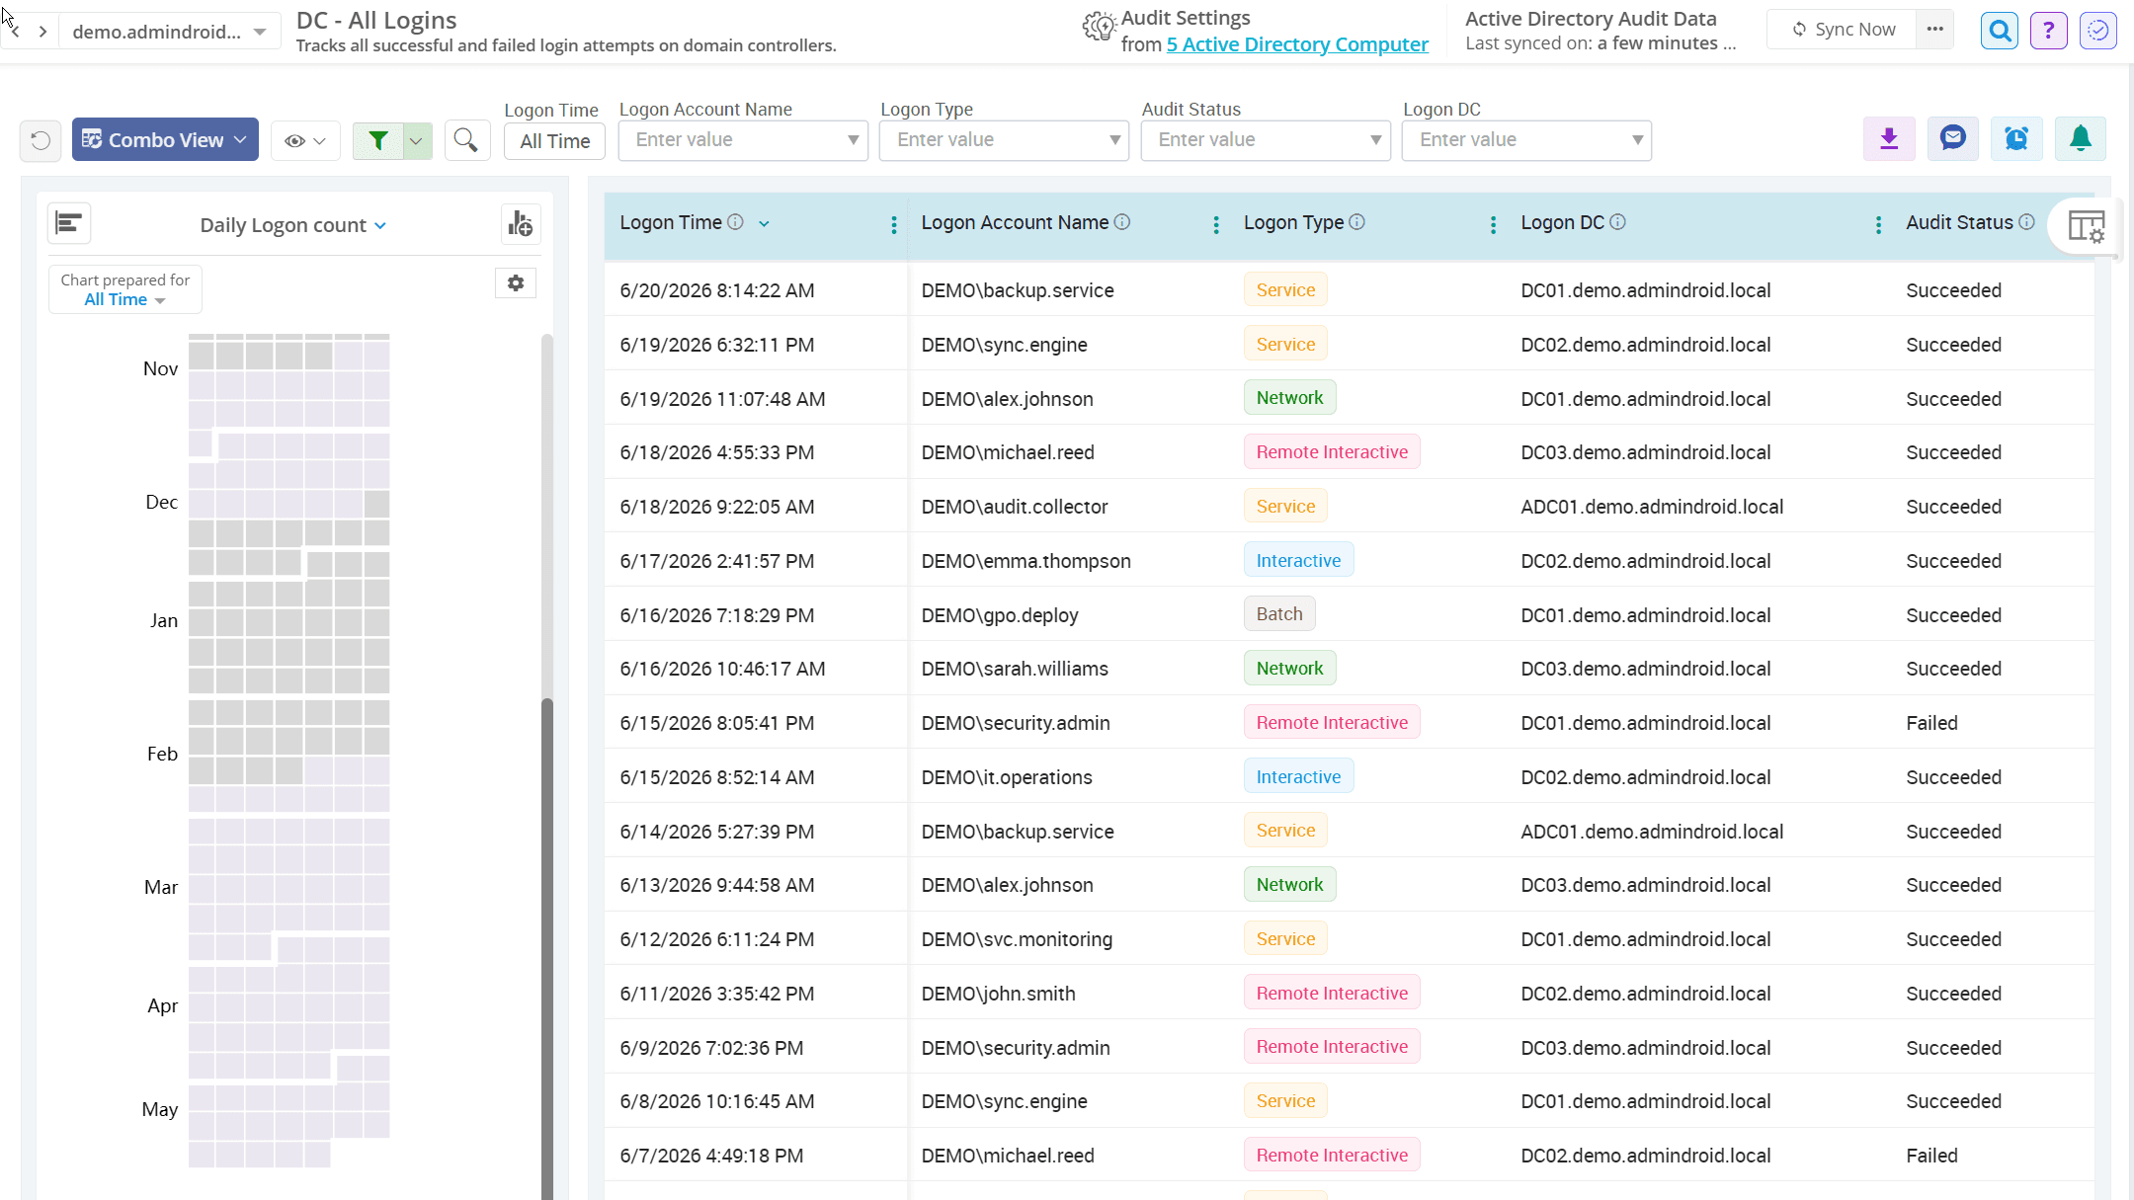Select row 6/20/2026 8:14:22 AM
2134x1200 pixels.
(1350, 290)
